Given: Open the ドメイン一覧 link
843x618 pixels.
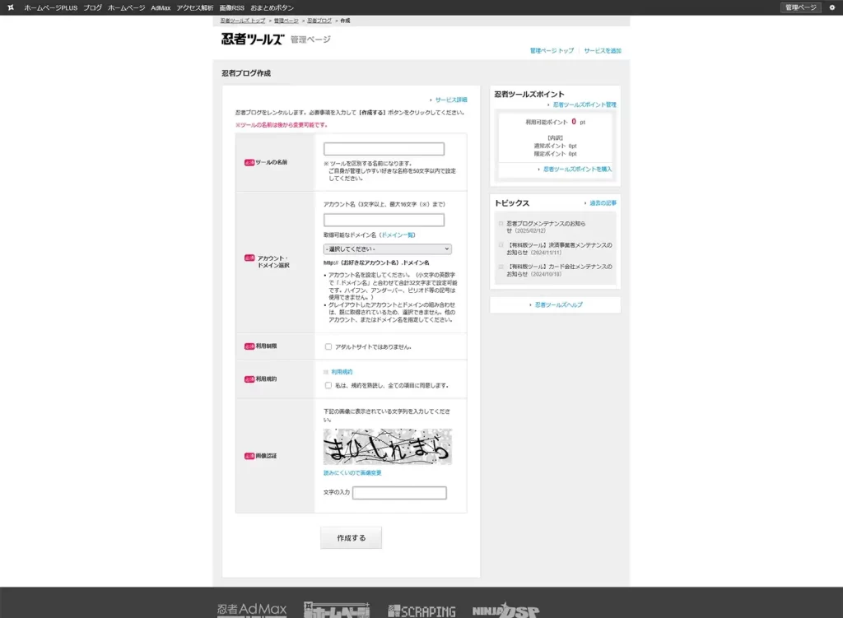Looking at the screenshot, I should [398, 235].
